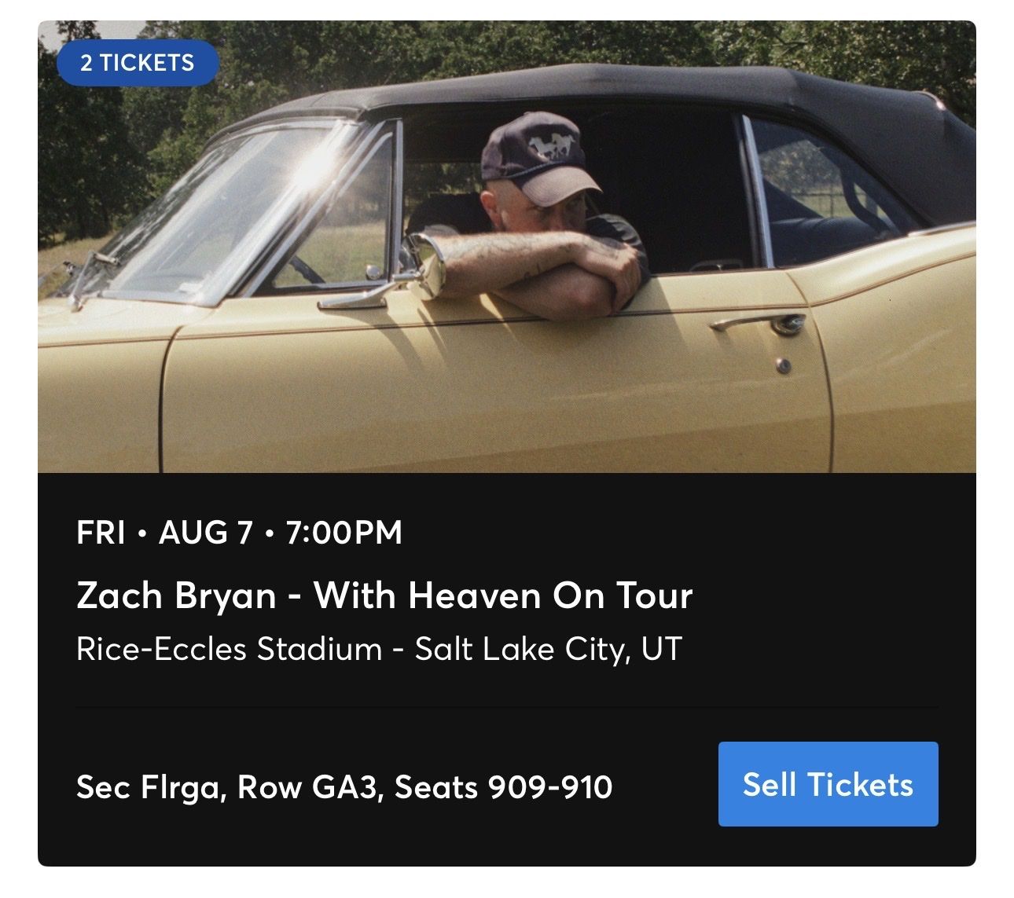This screenshot has height=898, width=1014.
Task: Click the divider line above seat details
Action: 507,707
